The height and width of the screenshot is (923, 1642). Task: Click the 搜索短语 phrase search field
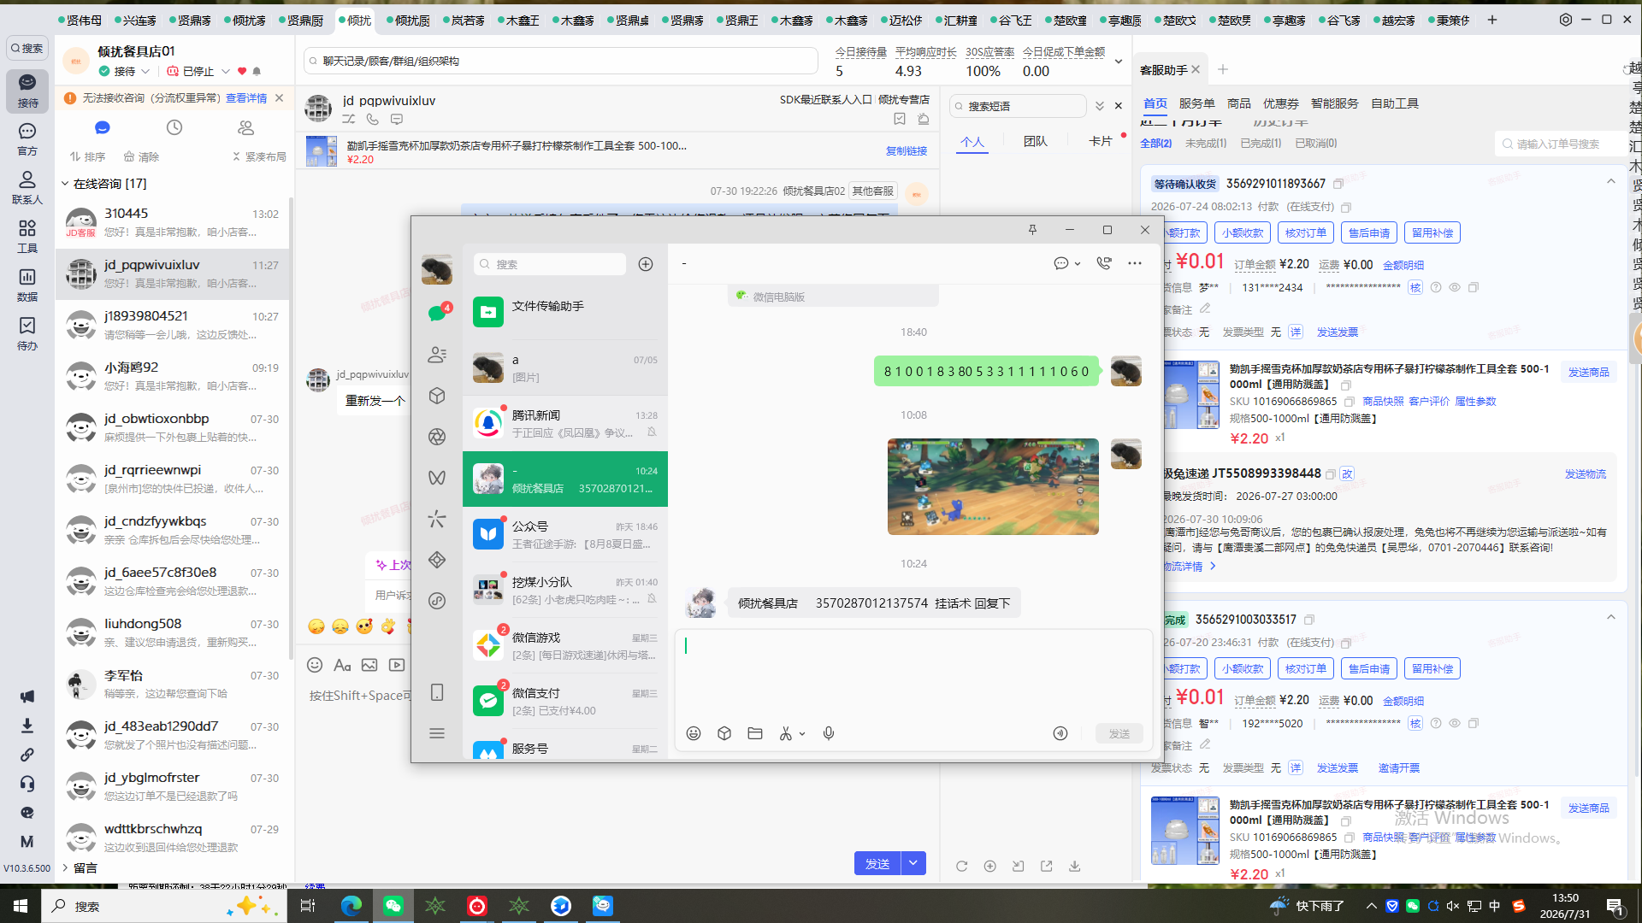(x=1018, y=106)
